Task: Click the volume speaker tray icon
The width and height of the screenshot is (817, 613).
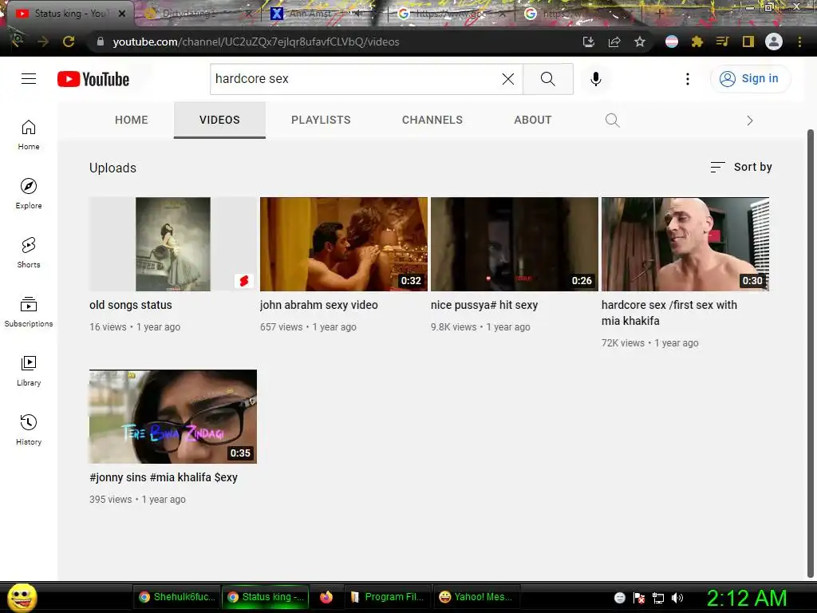Action: pyautogui.click(x=677, y=598)
